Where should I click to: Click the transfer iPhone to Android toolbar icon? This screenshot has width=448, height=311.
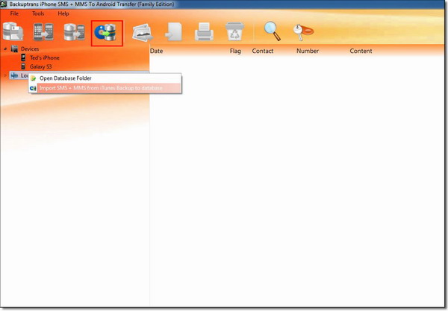43,31
